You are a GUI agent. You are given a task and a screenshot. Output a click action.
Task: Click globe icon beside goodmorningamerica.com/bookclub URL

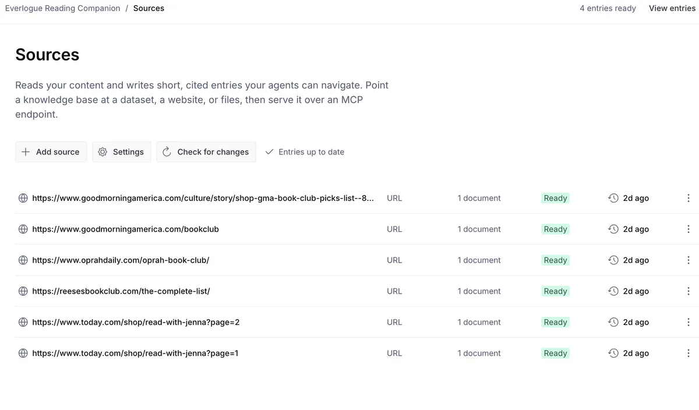coord(23,229)
